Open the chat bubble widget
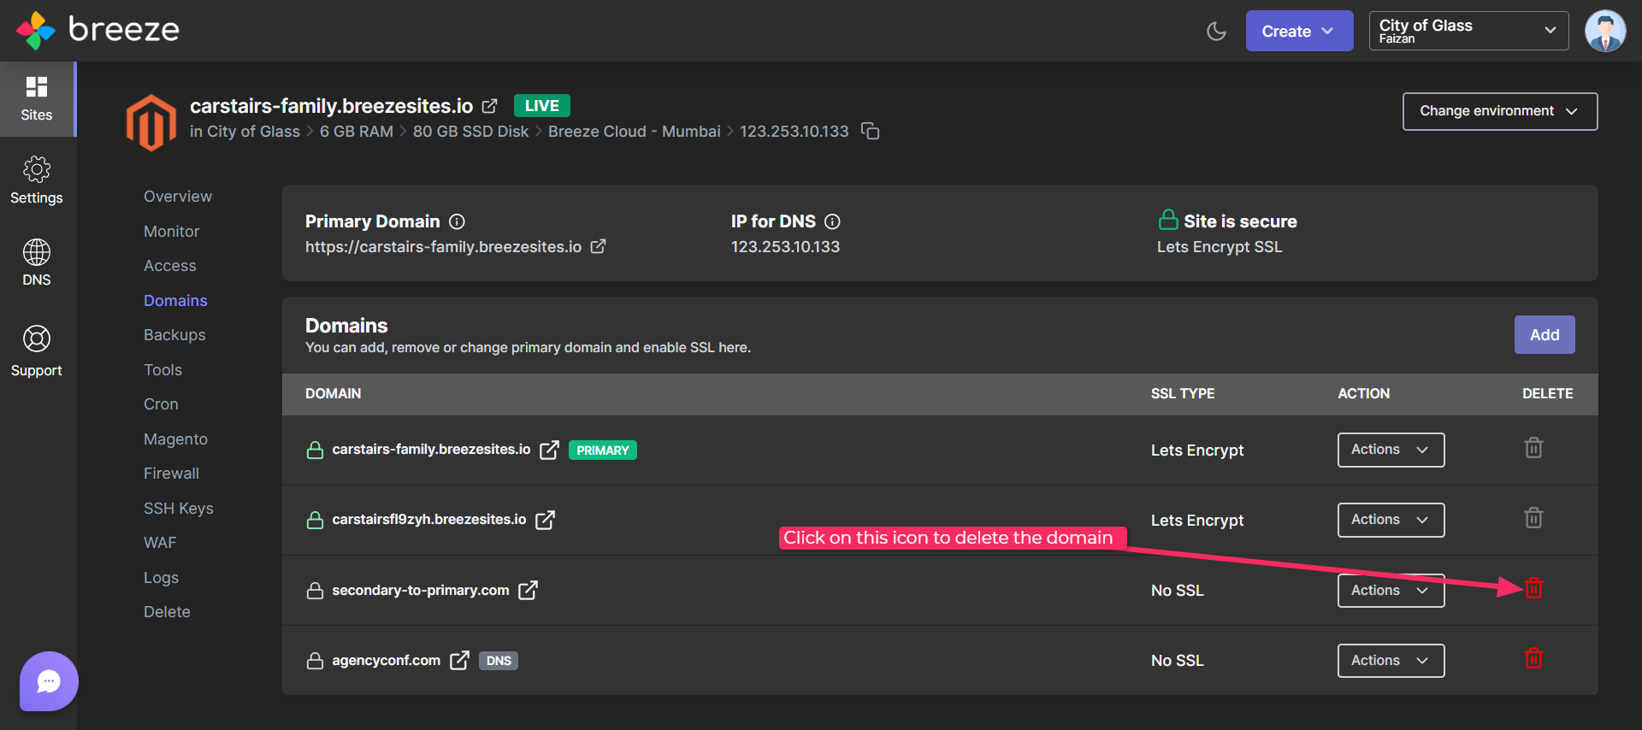Image resolution: width=1642 pixels, height=730 pixels. 49,681
